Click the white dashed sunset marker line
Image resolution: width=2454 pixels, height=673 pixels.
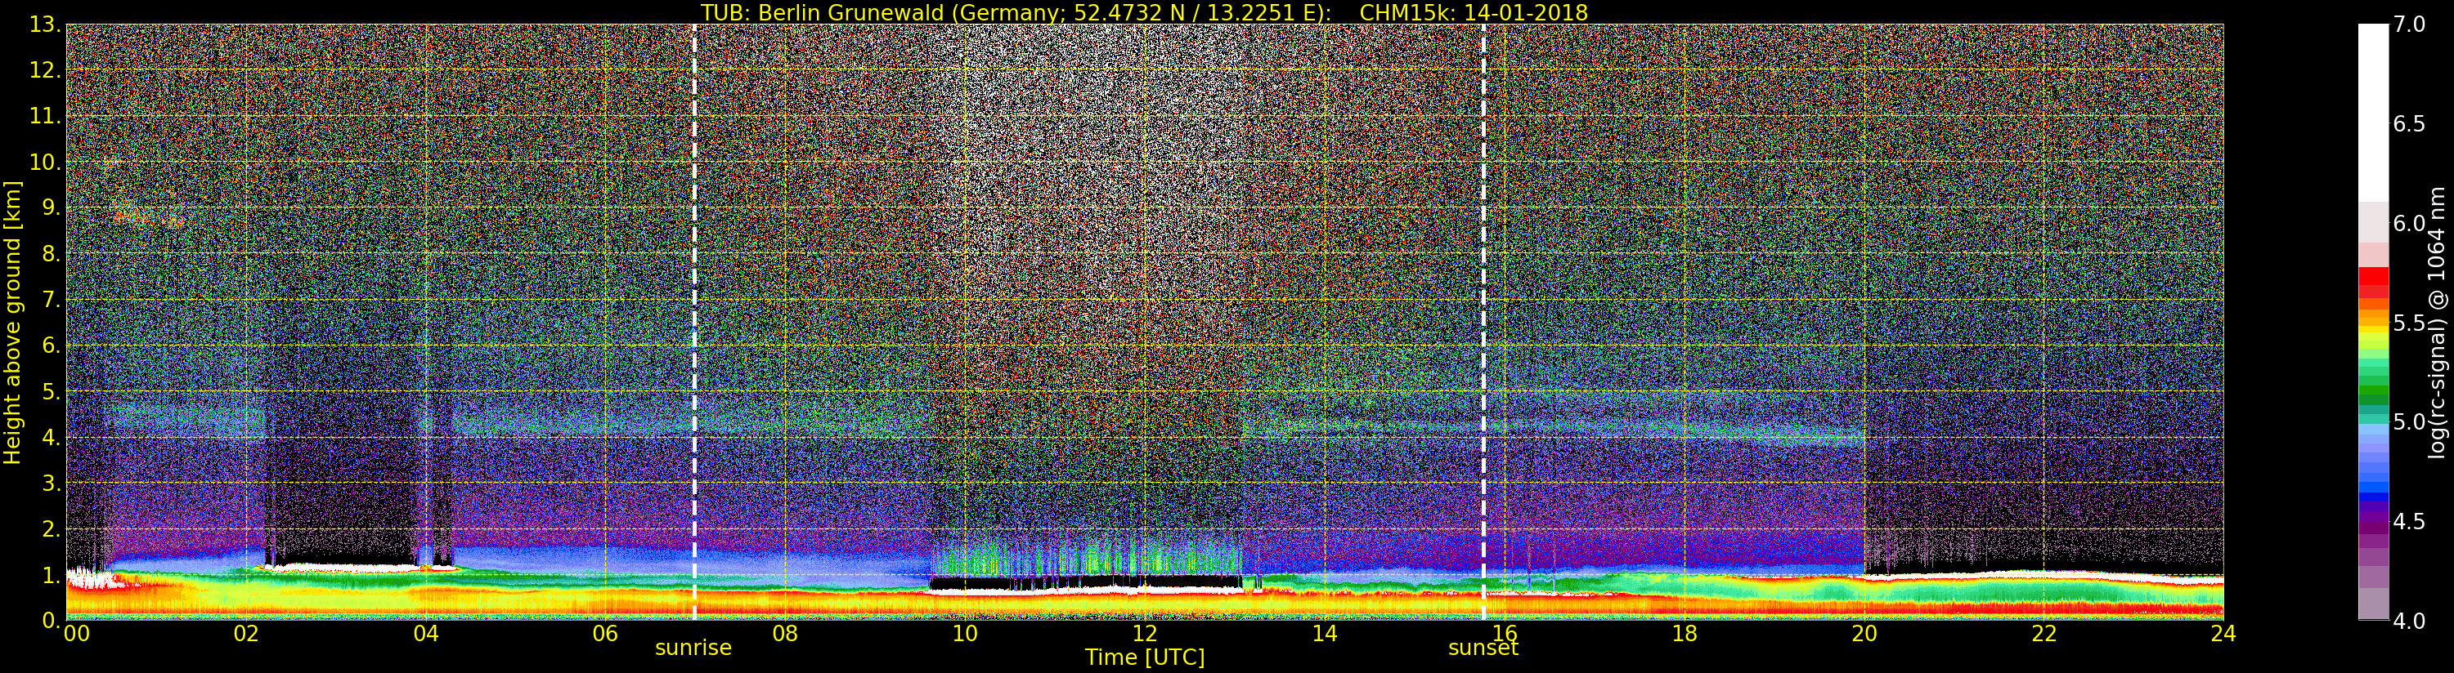point(1483,322)
